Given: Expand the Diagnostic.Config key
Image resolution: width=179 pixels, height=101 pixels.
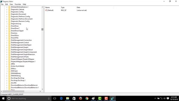Looking at the screenshot, I should [7, 12].
